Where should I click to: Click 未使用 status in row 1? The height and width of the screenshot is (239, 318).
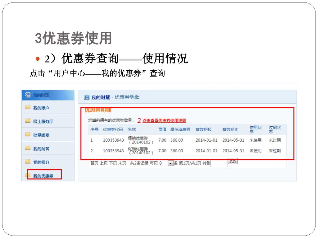(256, 140)
